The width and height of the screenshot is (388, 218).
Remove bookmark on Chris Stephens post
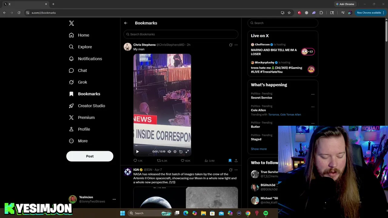(x=230, y=161)
